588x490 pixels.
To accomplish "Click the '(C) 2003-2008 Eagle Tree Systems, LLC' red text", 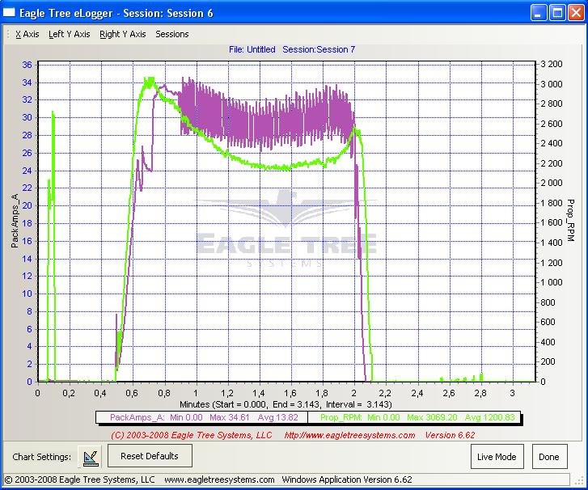I will coord(192,435).
